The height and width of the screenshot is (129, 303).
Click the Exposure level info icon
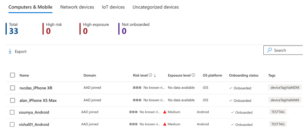193,75
